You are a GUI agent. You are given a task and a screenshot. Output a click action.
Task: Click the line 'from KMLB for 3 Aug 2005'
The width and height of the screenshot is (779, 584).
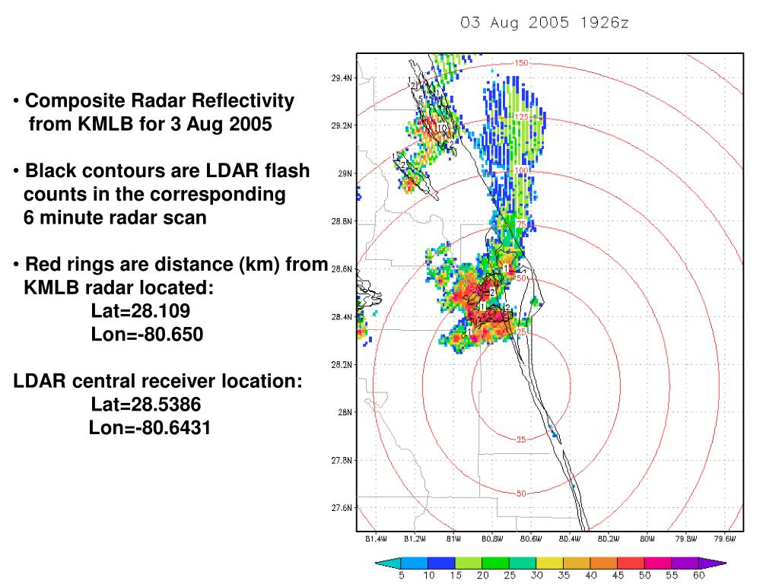point(151,124)
